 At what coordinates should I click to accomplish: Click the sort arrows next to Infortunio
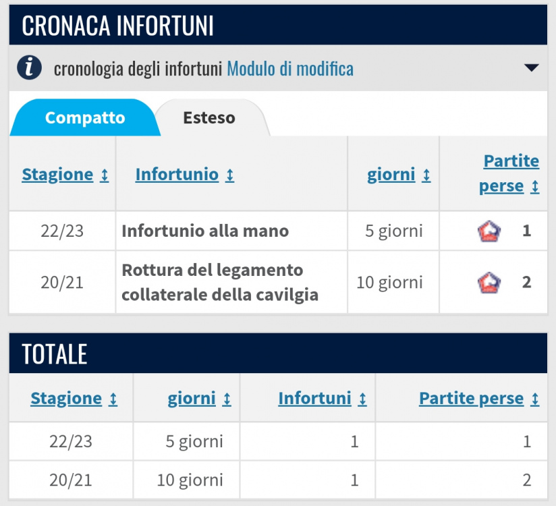coord(230,175)
